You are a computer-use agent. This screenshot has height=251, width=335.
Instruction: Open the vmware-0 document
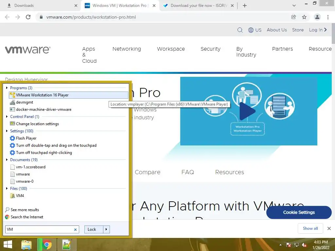tap(25, 181)
